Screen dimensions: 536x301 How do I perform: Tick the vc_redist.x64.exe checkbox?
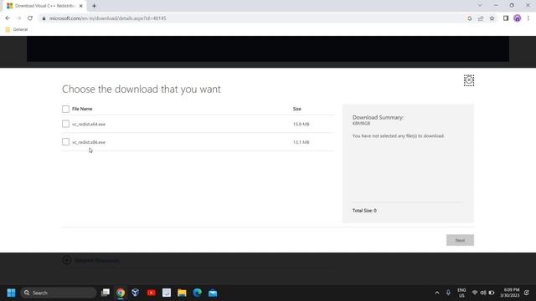(65, 124)
